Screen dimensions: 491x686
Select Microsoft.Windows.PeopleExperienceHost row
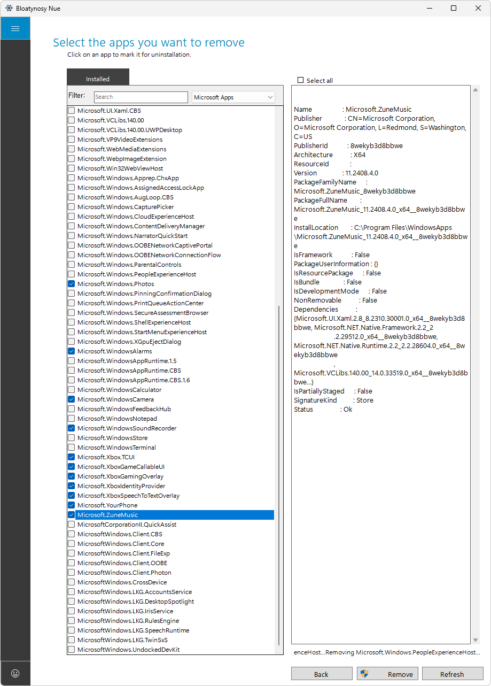point(170,274)
